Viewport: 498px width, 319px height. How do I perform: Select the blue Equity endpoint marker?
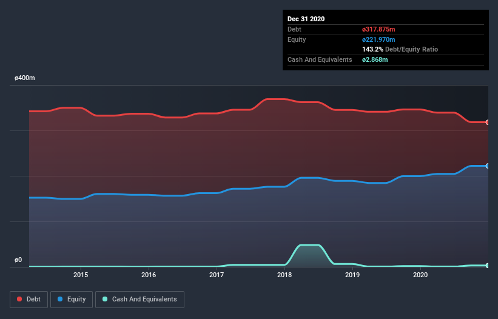(488, 166)
